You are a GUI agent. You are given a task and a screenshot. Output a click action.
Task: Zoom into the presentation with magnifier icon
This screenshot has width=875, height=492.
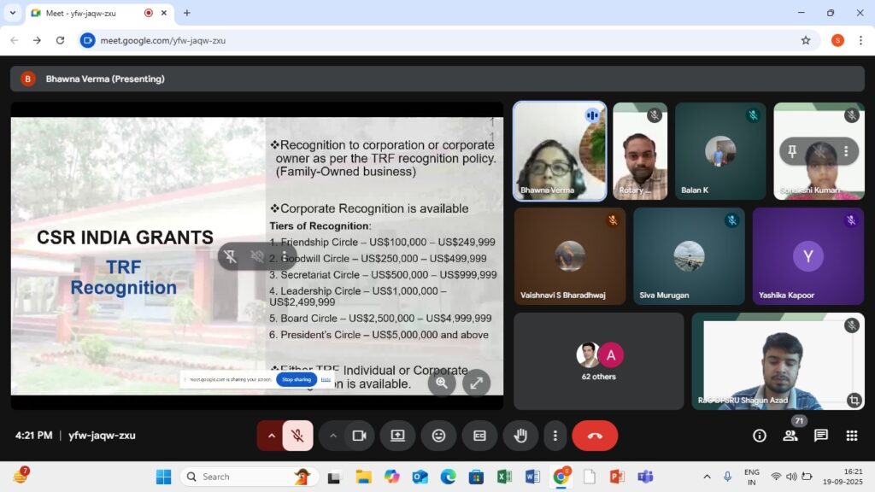[442, 383]
